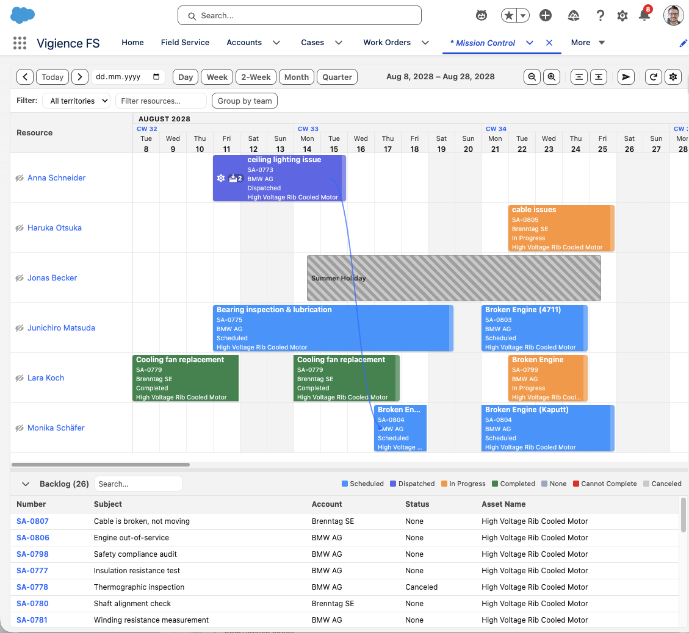
Task: Go to the Home tab
Action: click(132, 43)
